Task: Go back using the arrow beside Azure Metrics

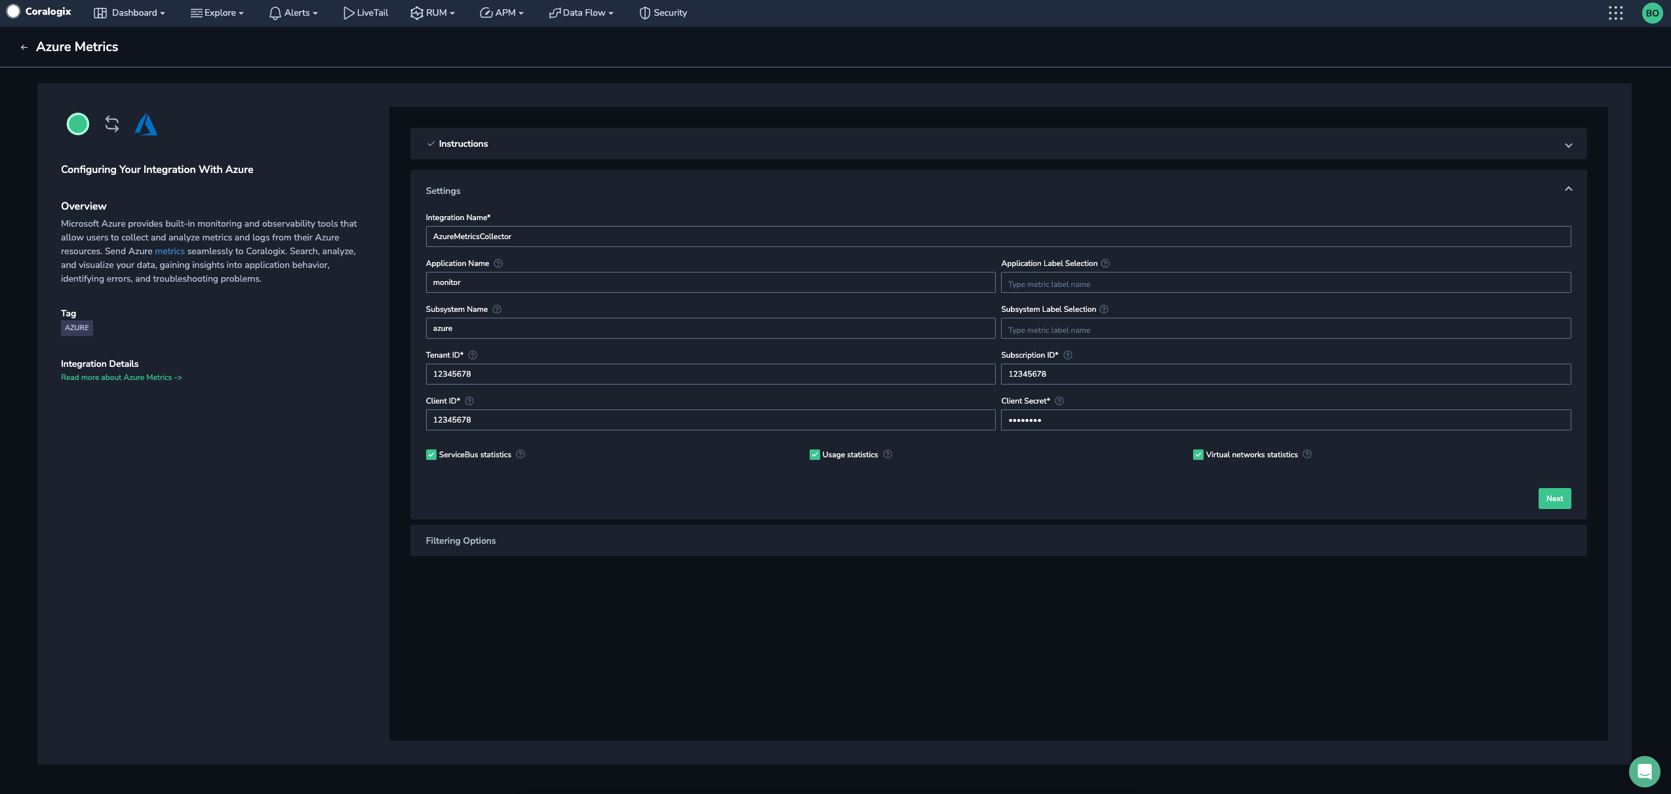Action: (x=24, y=47)
